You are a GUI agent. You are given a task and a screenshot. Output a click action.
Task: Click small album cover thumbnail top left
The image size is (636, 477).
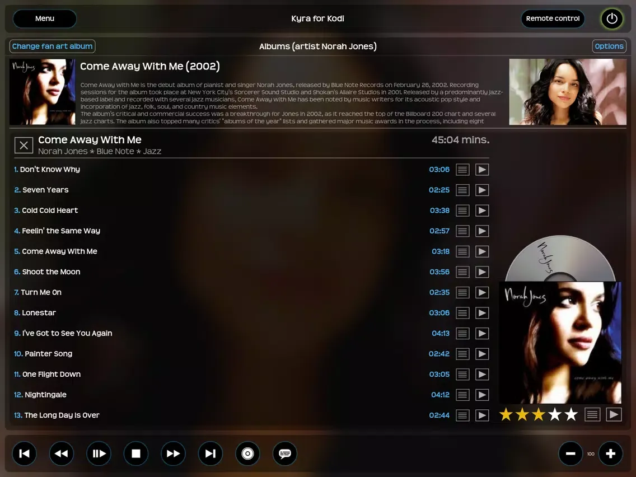pos(42,92)
